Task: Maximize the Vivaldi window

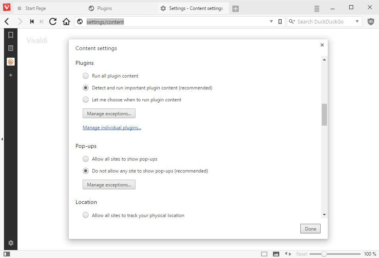Action: coord(351,8)
